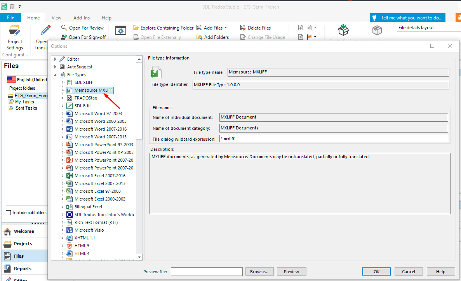The width and height of the screenshot is (461, 281).
Task: Click the OK button
Action: (376, 272)
